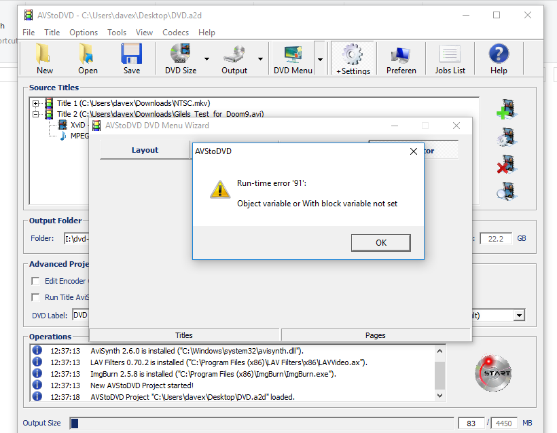Open the Help menu in the menu bar
The width and height of the screenshot is (557, 433).
[x=206, y=33]
